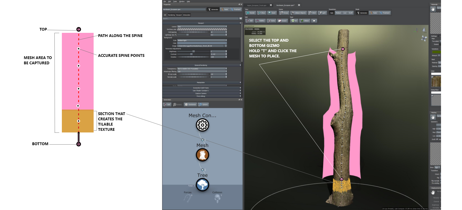
Task: Toggle the Light scene button
Action: point(322,13)
